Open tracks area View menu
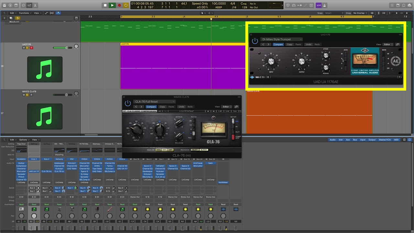This screenshot has width=414, height=233. point(37,13)
